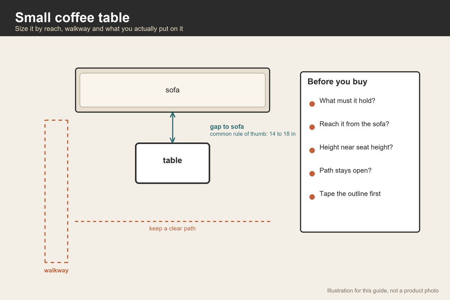This screenshot has height=300, width=450.
Task: Click the 'Path stays open?' item
Action: click(345, 171)
